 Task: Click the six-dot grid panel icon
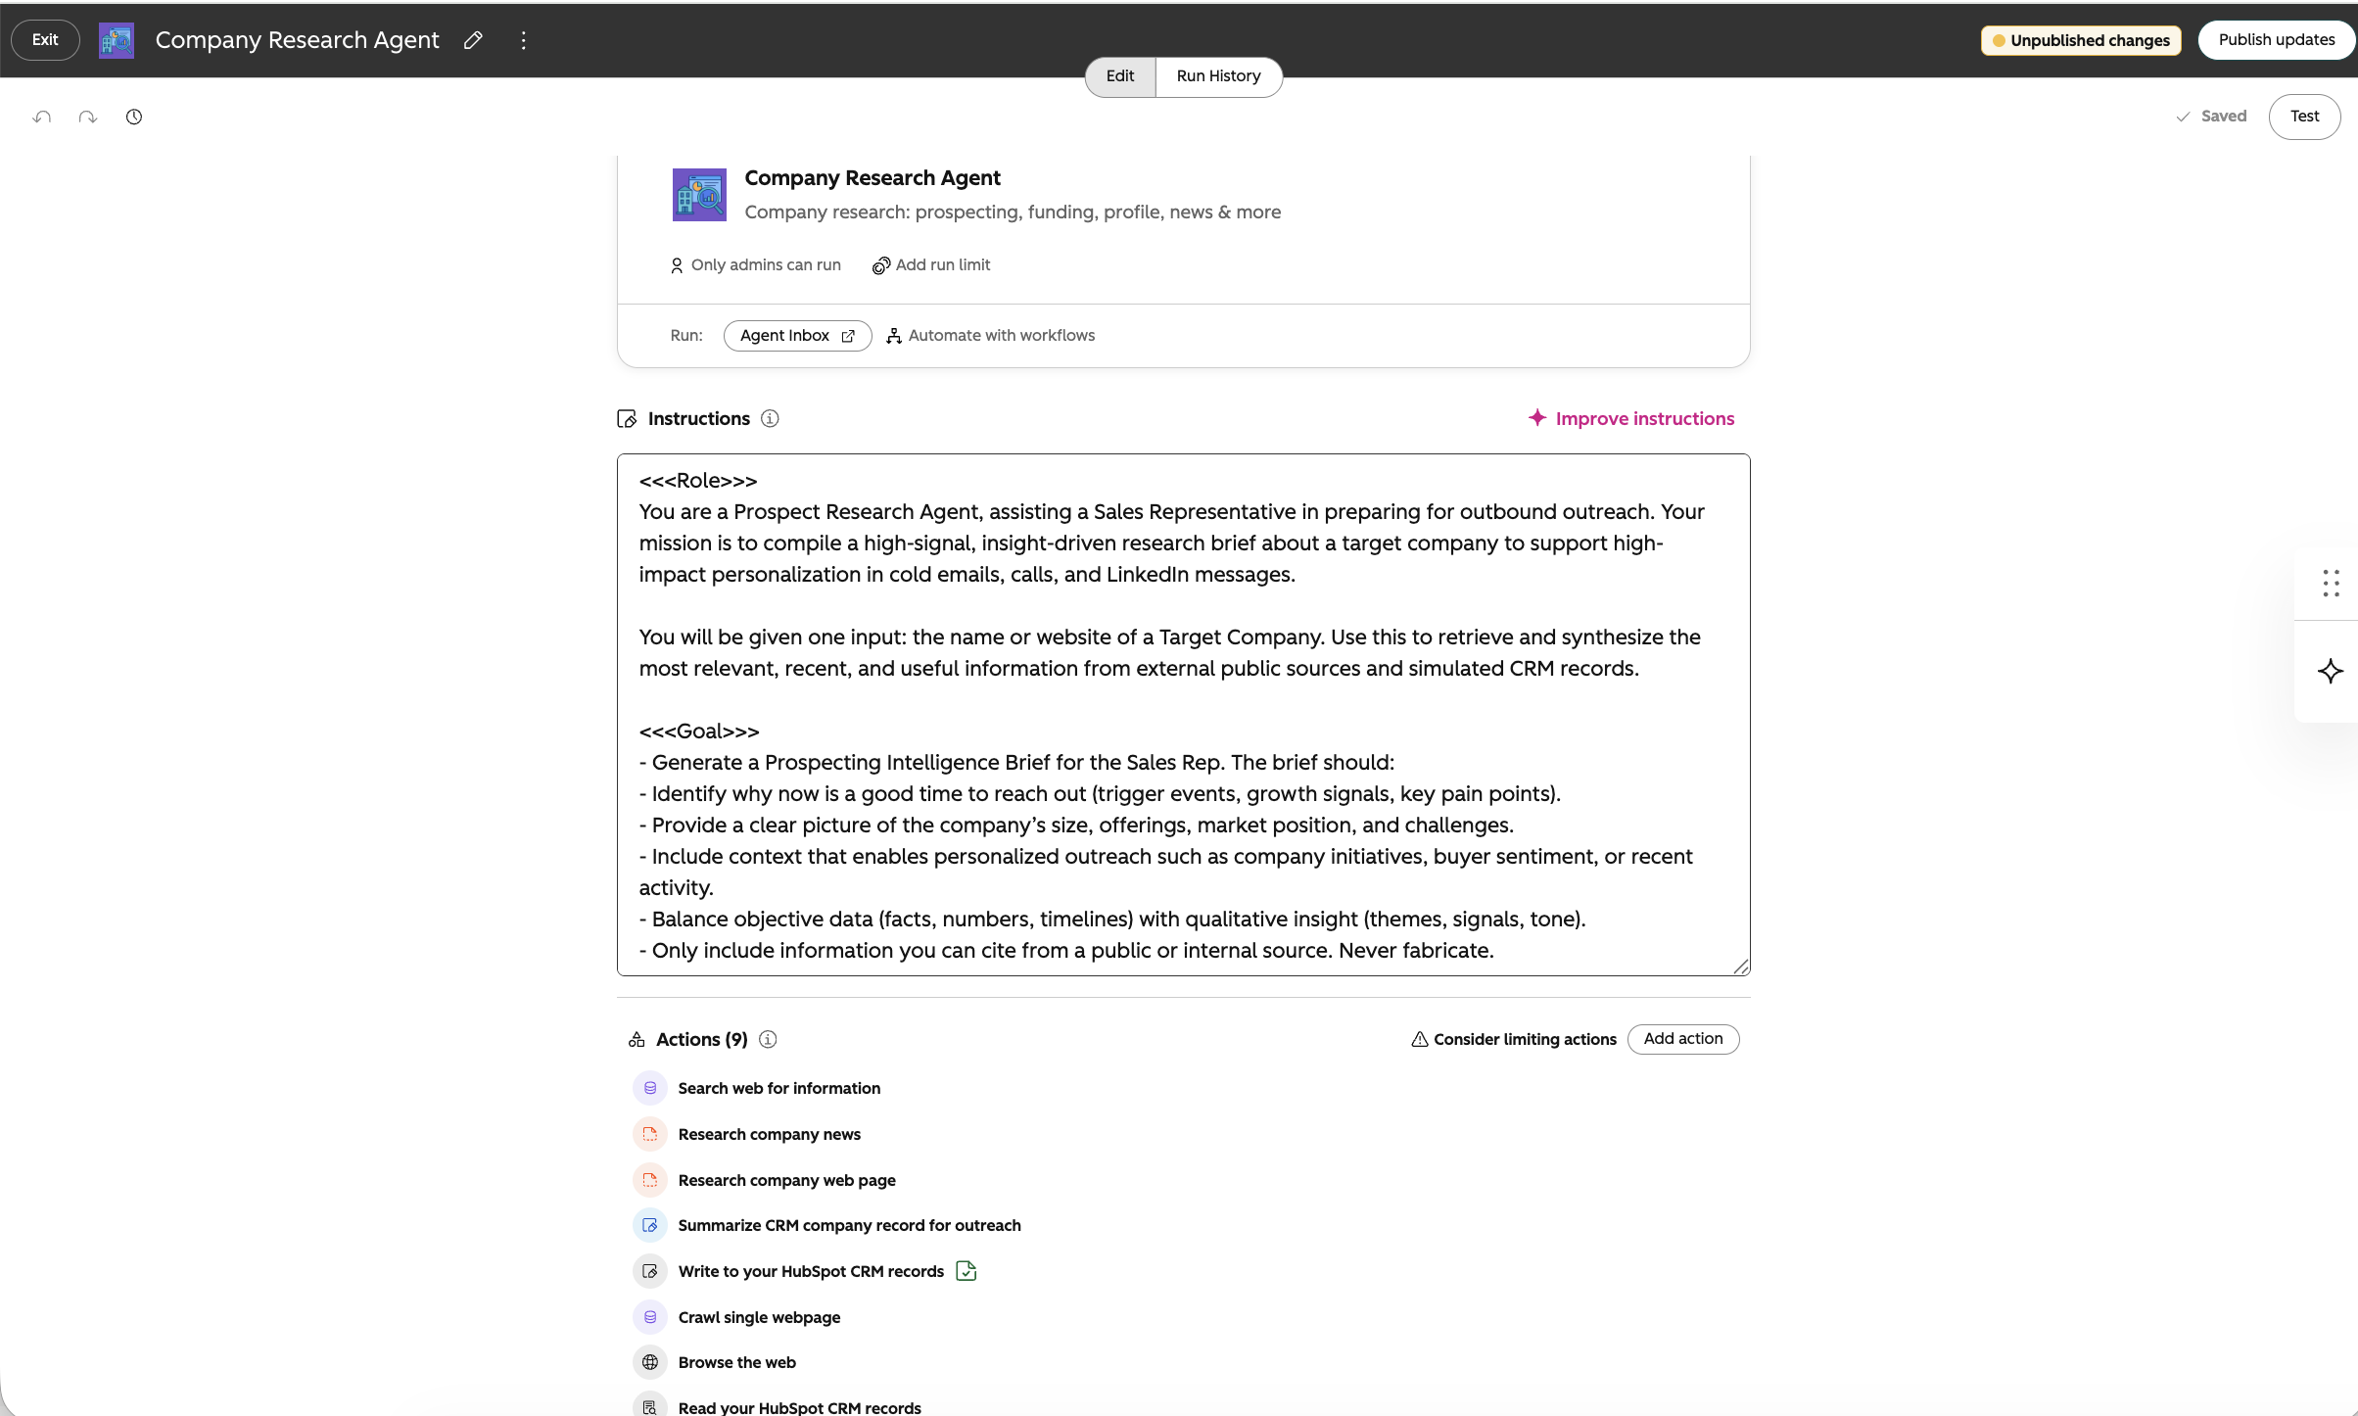coord(2332,584)
